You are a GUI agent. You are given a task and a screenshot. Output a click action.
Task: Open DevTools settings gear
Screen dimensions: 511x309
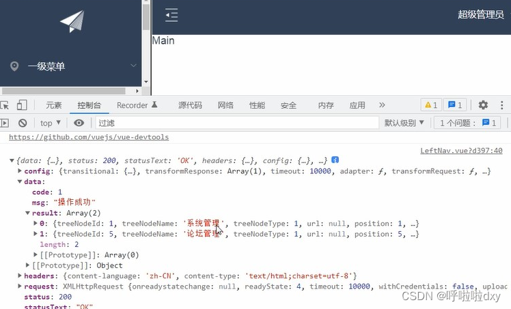point(483,105)
